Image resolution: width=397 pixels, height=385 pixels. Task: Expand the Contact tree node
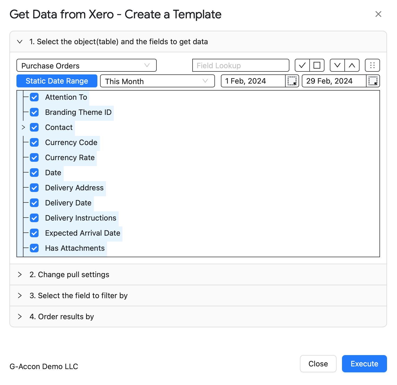coord(23,127)
